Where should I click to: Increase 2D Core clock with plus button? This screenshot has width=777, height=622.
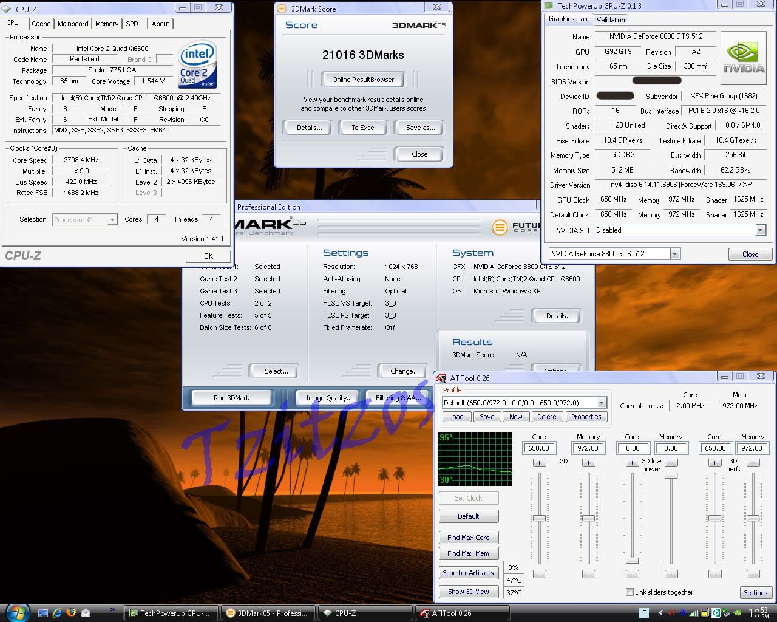539,463
